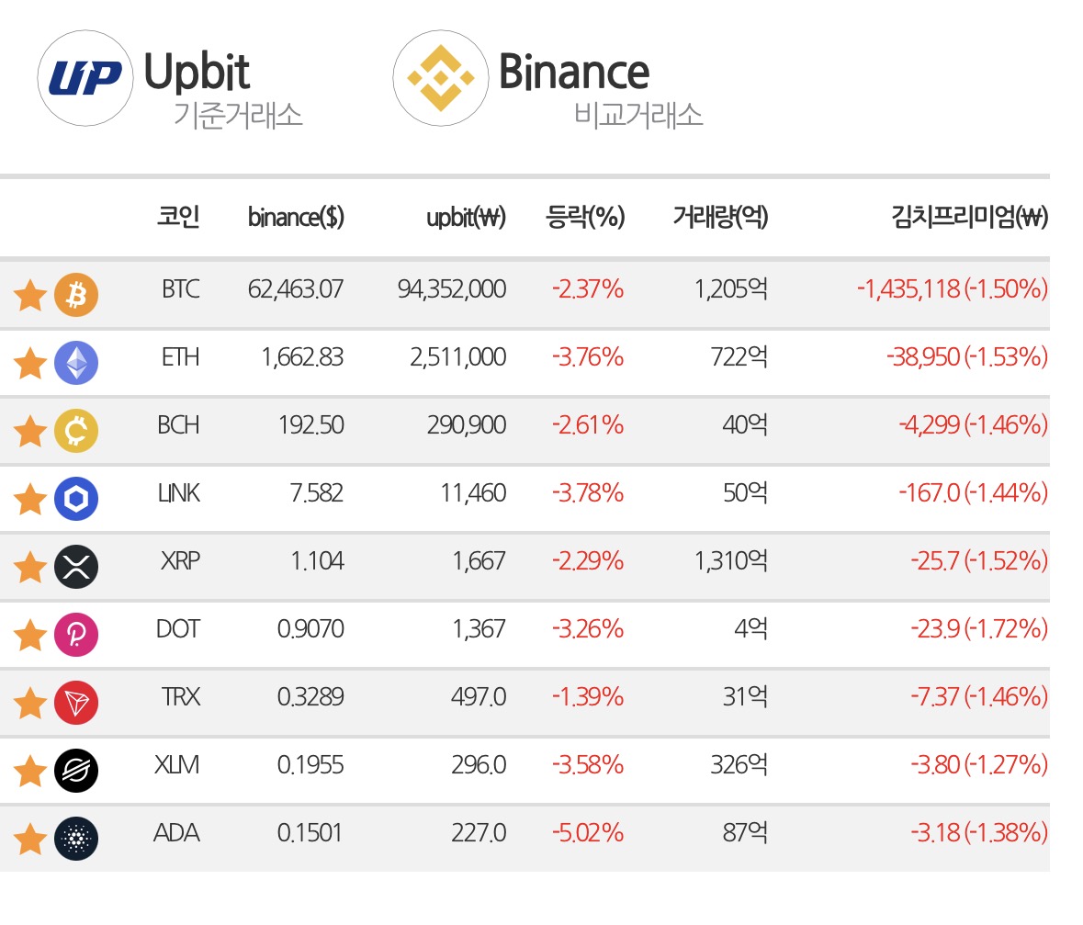Toggle favorite star for BTC
The image size is (1083, 925).
[x=30, y=296]
